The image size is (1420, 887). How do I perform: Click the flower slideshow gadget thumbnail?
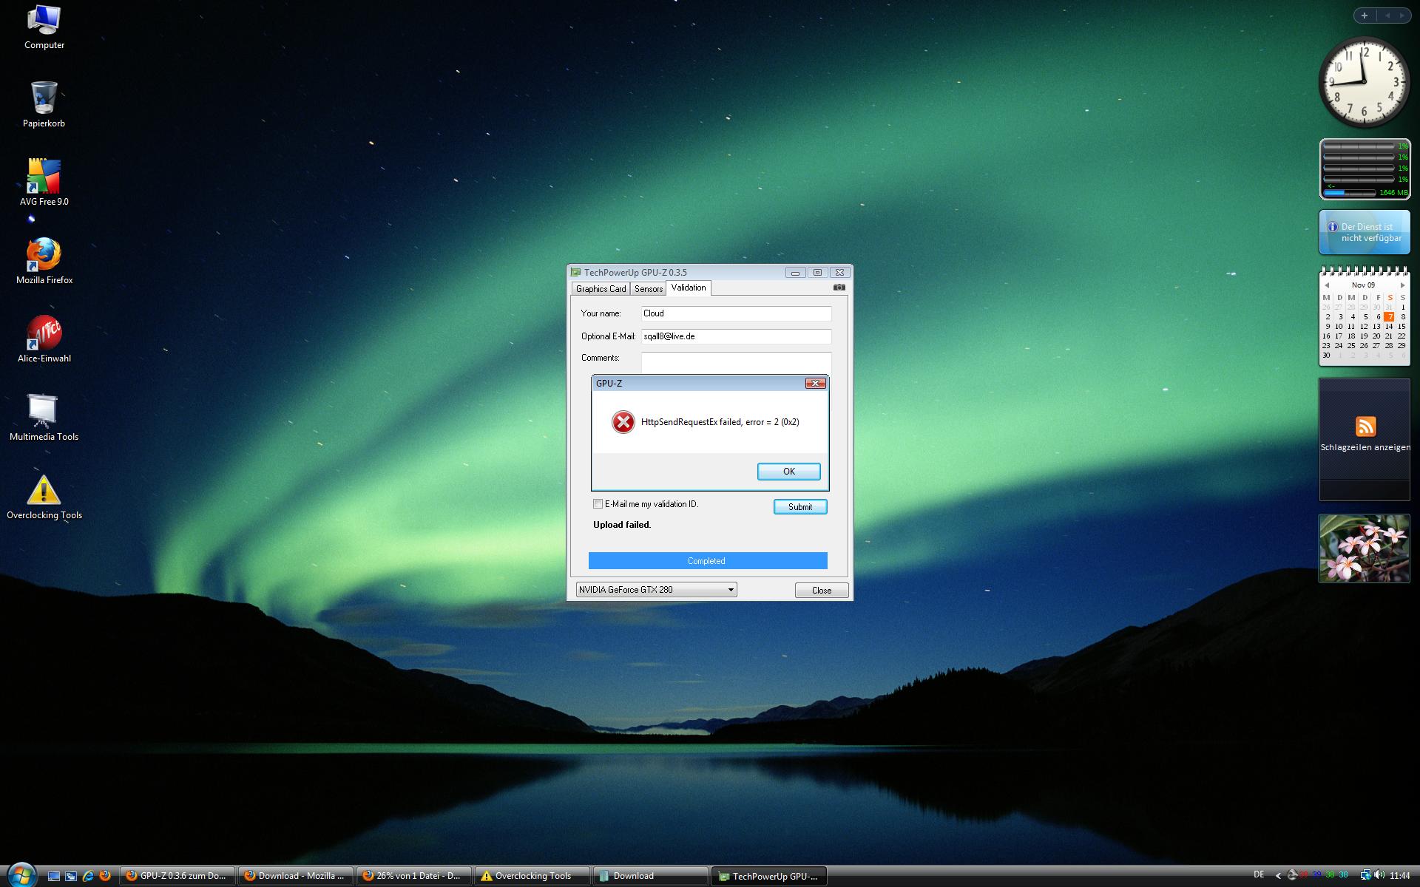tap(1365, 548)
